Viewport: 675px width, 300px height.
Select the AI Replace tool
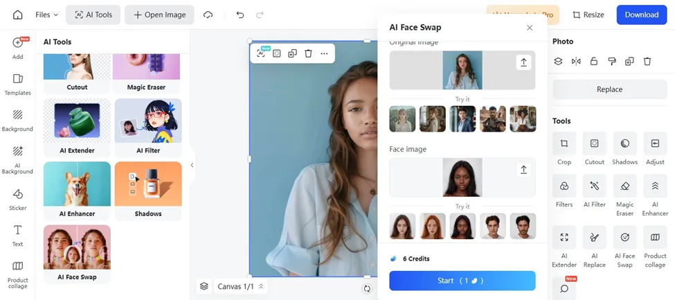[595, 247]
